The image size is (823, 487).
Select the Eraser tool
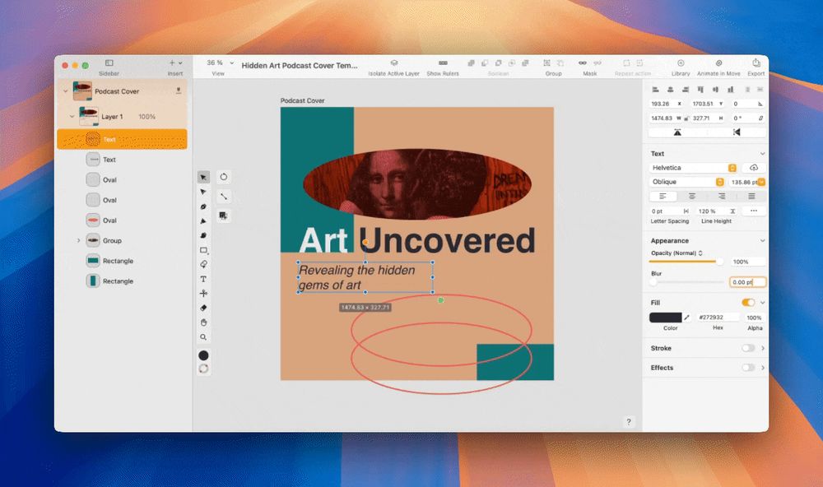[x=203, y=308]
